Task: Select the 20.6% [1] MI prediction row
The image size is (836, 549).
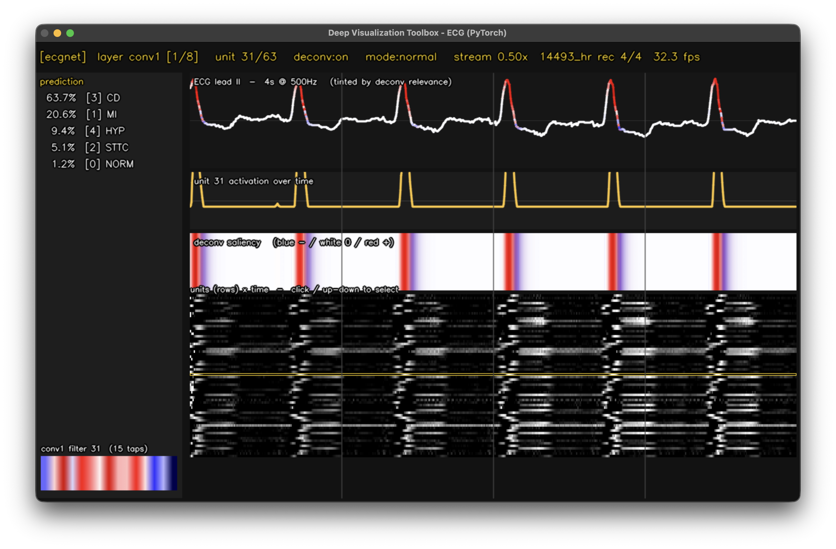Action: click(x=82, y=114)
